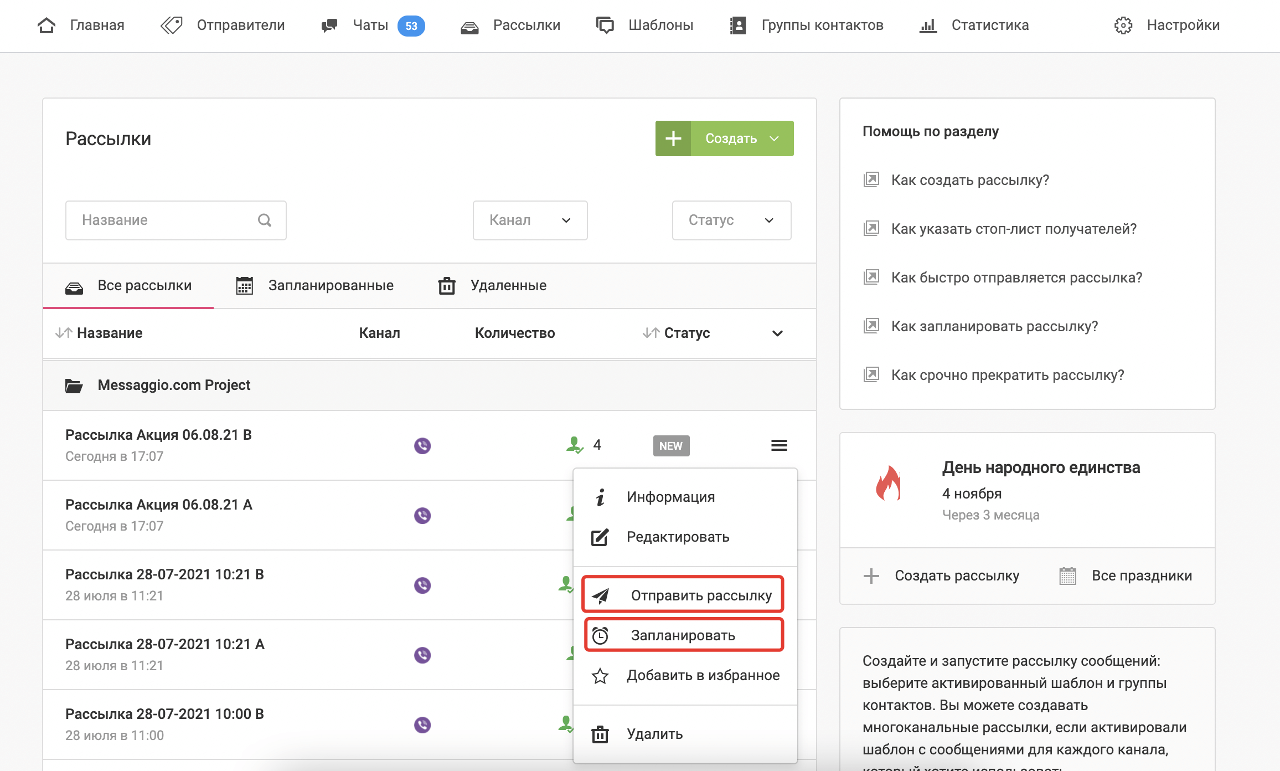Open Шаблоны section
The width and height of the screenshot is (1280, 771).
point(644,25)
